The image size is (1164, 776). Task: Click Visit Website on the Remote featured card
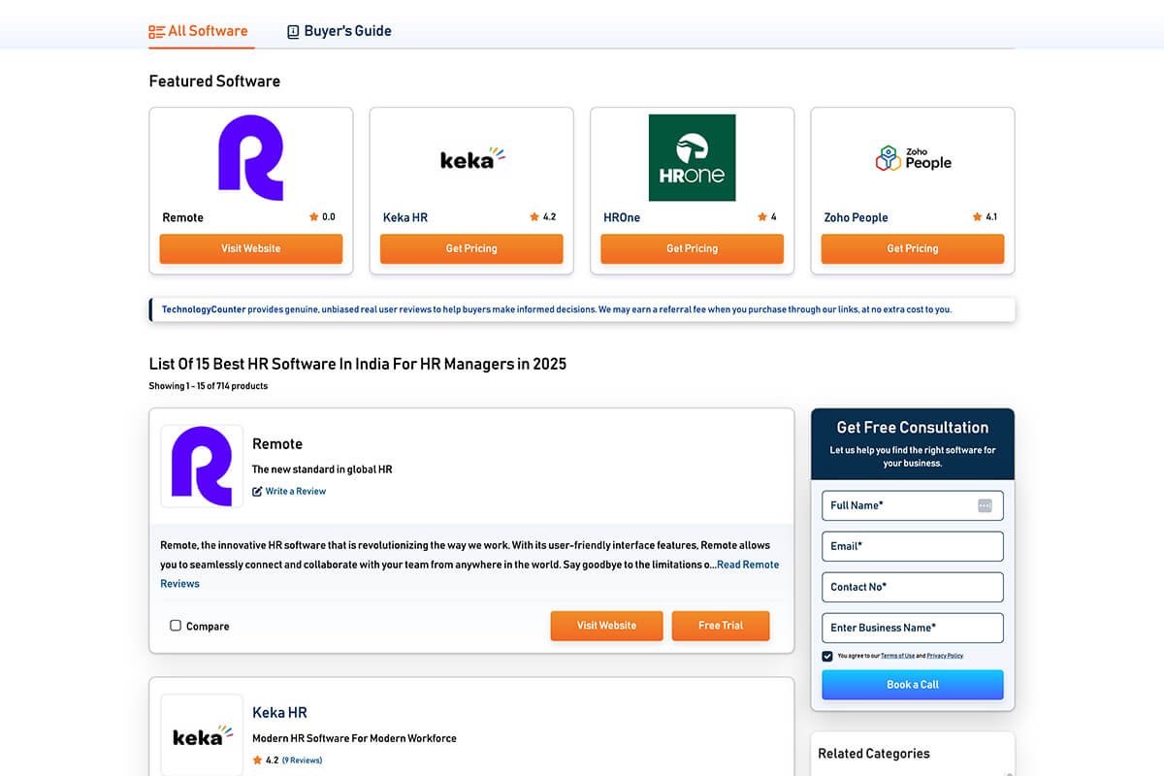[x=250, y=248]
